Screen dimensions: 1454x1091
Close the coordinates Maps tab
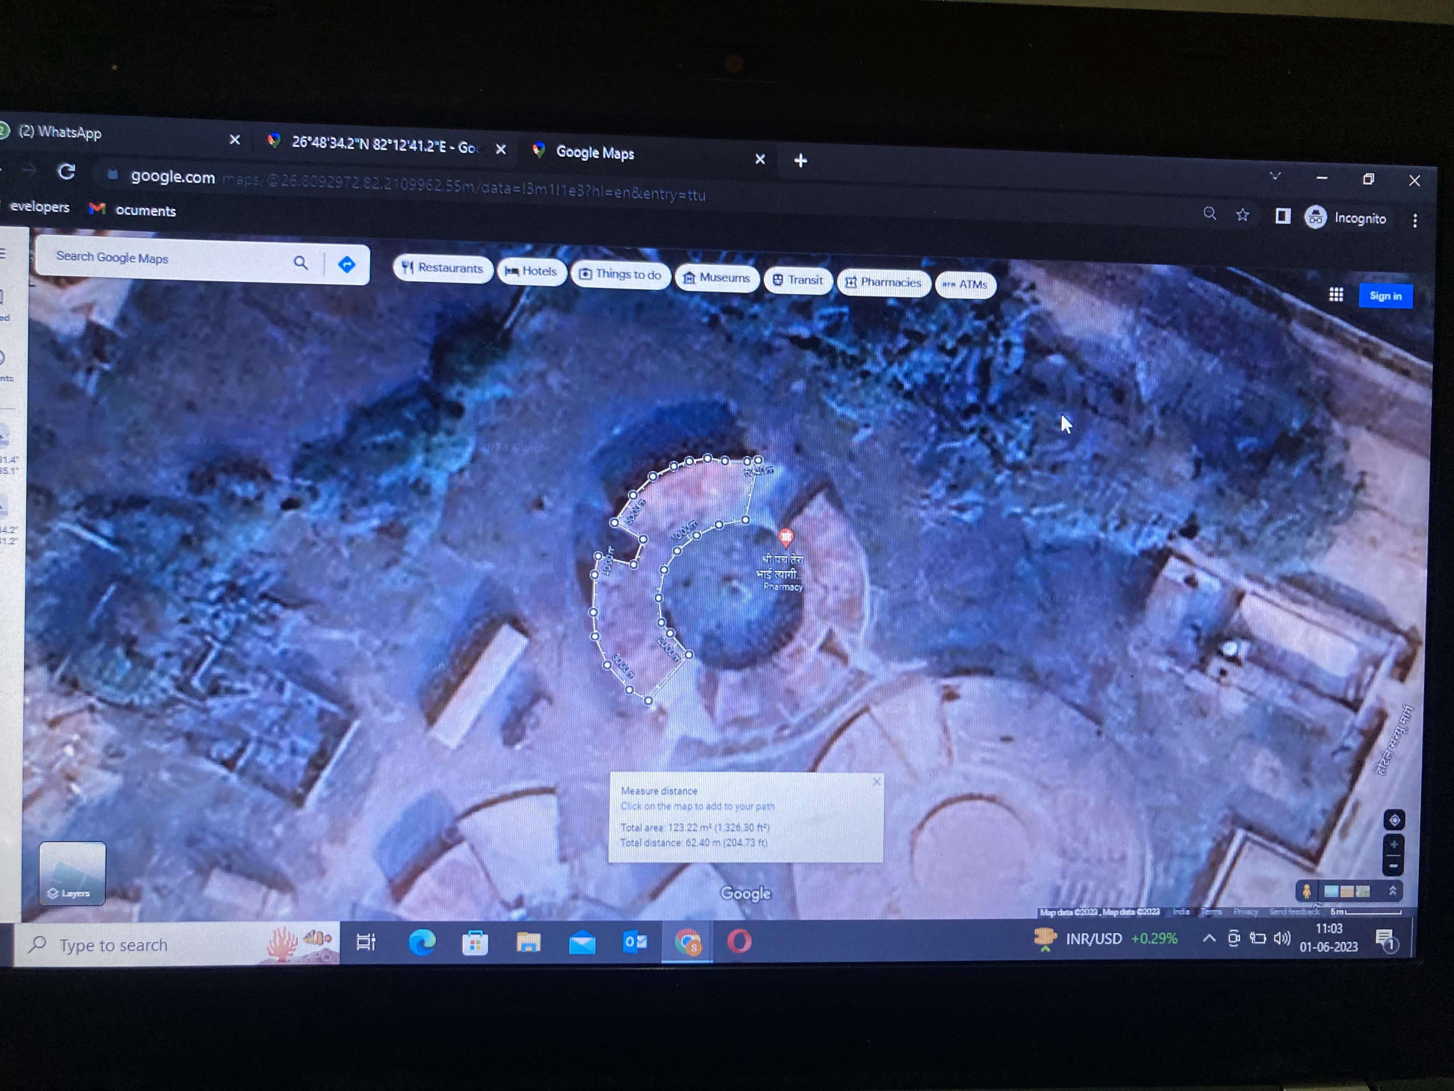point(500,149)
